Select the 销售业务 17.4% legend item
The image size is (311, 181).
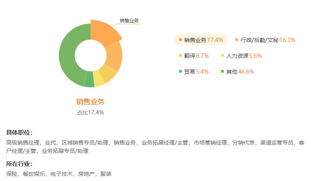coord(200,40)
